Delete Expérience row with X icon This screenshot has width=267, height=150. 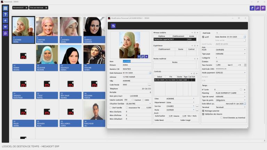197,45
